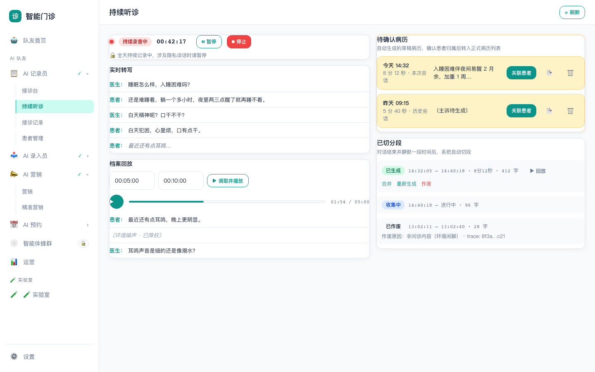Click 关联患者 on the 今天 14:32 record
Image resolution: width=595 pixels, height=372 pixels.
point(521,73)
